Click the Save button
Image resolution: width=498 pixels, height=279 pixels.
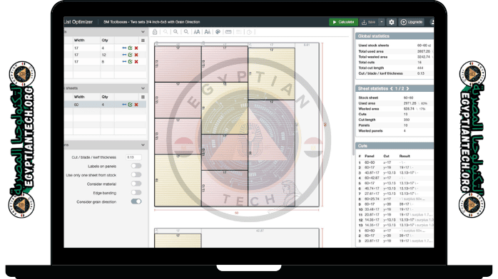pyautogui.click(x=368, y=22)
